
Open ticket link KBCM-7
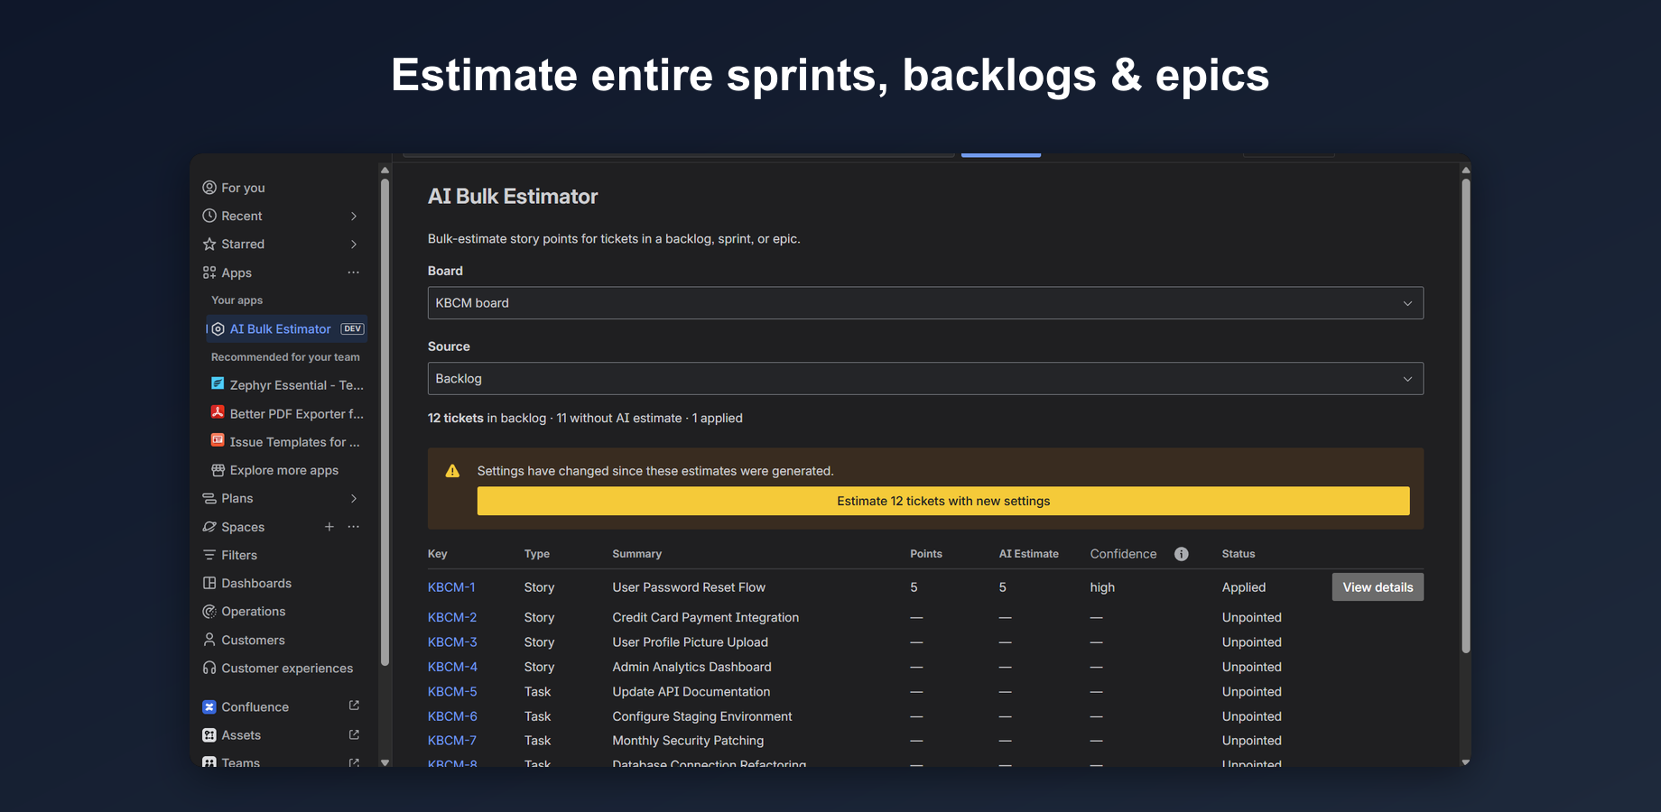[452, 740]
